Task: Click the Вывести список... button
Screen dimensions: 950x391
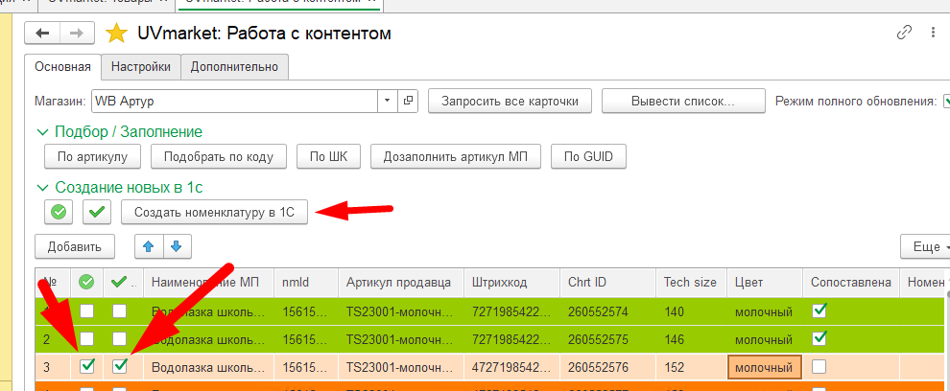Action: coord(683,101)
